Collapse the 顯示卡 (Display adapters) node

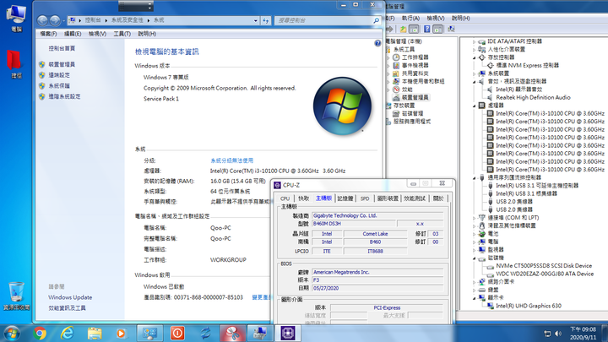tap(475, 298)
